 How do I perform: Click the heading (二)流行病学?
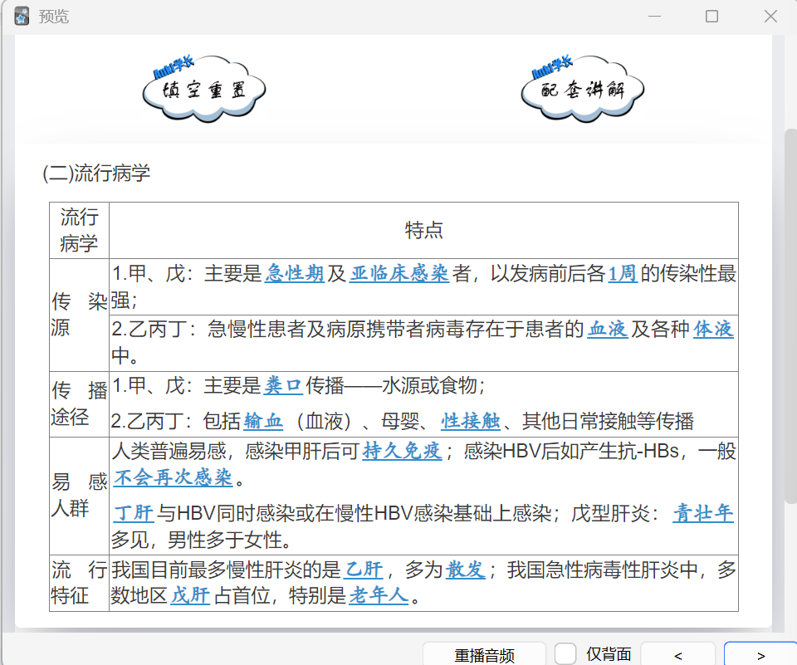click(x=96, y=174)
